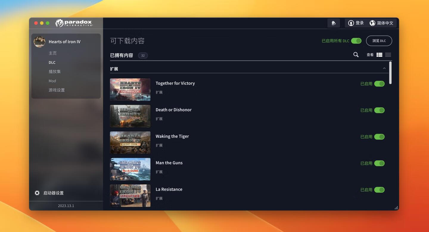Select DLC in the sidebar
This screenshot has height=232, width=429.
pos(52,62)
